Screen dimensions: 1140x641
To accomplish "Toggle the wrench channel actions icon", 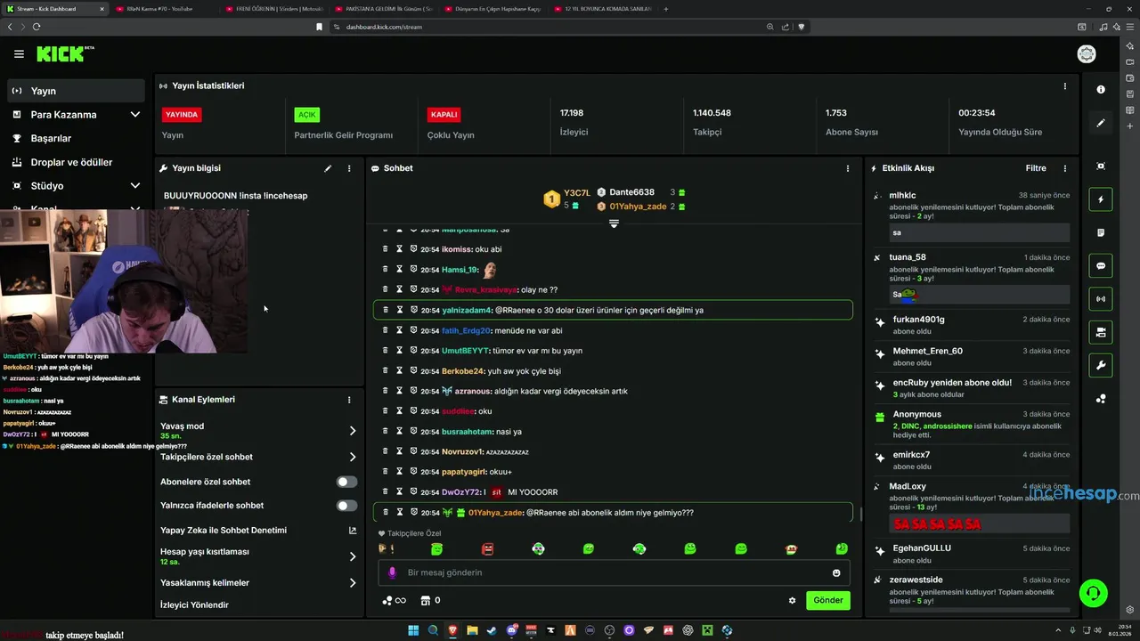I will pyautogui.click(x=1101, y=365).
